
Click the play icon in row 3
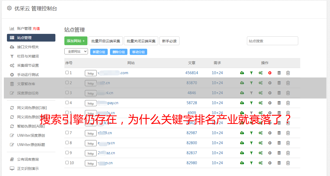click(270, 93)
